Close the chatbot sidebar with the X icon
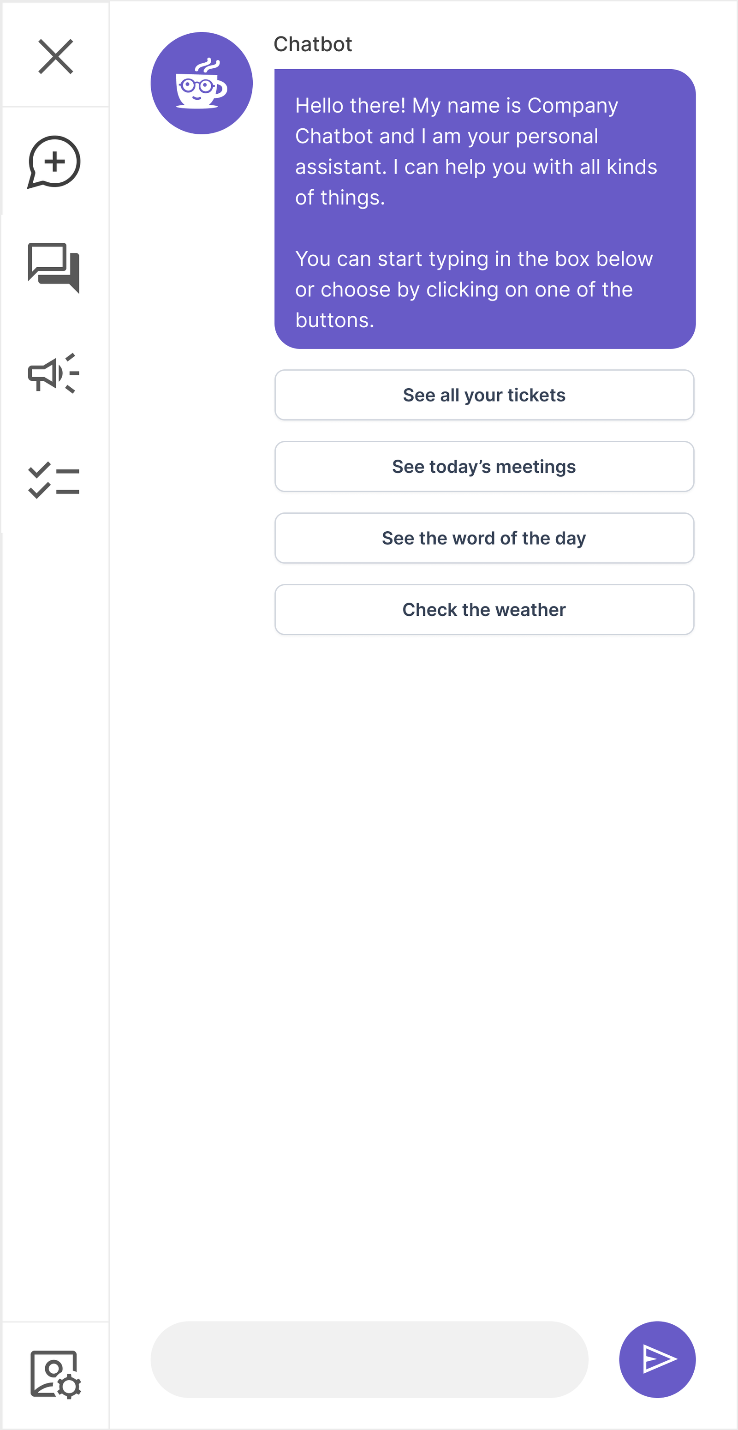This screenshot has width=738, height=1430. click(x=55, y=56)
